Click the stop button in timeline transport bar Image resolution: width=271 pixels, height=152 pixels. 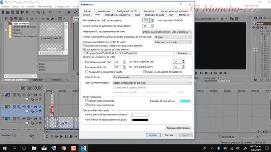click(x=71, y=137)
